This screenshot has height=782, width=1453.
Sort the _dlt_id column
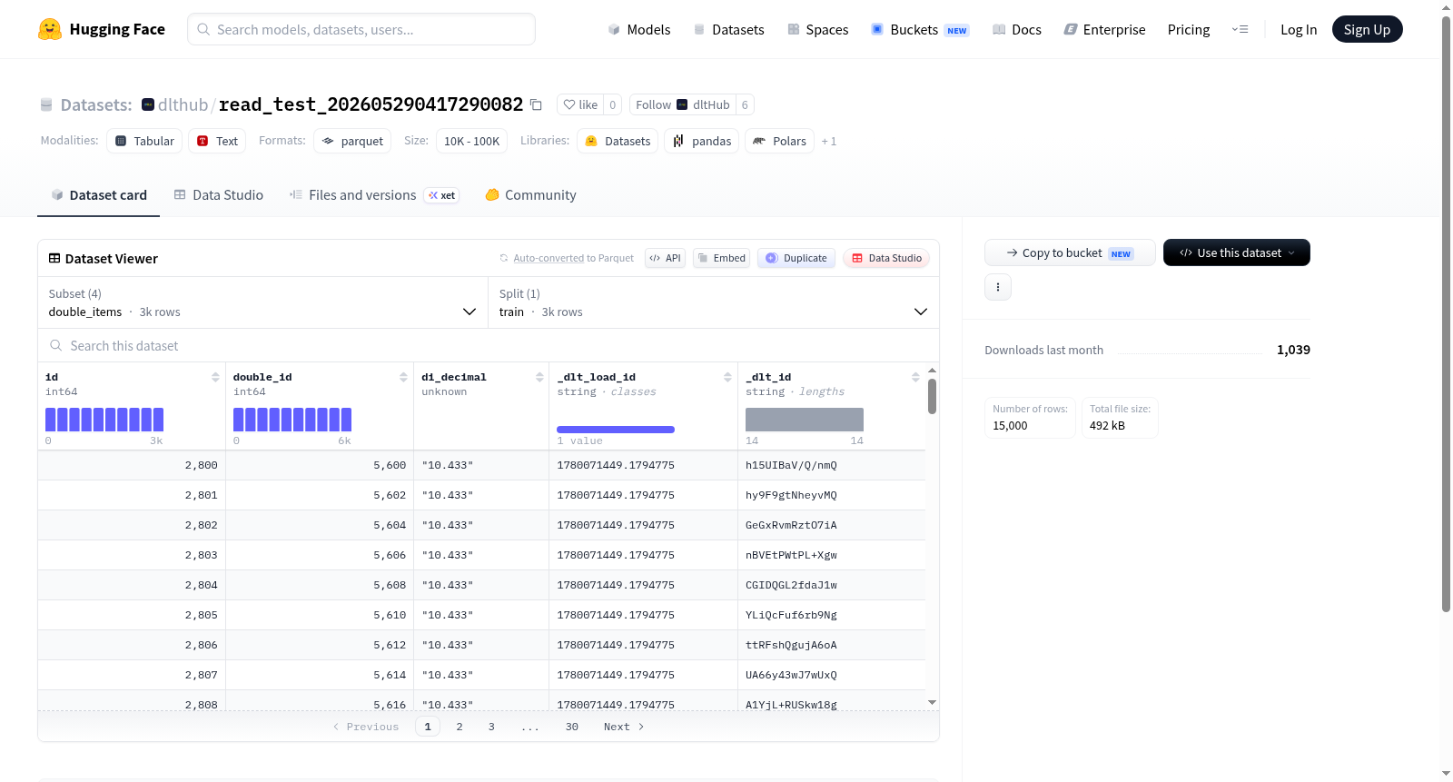pyautogui.click(x=915, y=377)
